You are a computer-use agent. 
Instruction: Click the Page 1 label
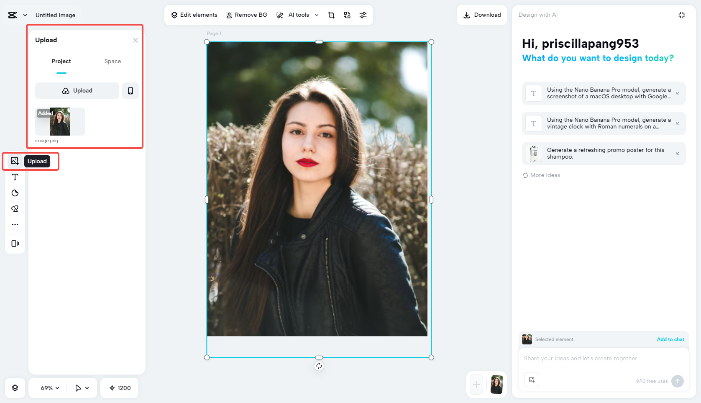[x=214, y=33]
